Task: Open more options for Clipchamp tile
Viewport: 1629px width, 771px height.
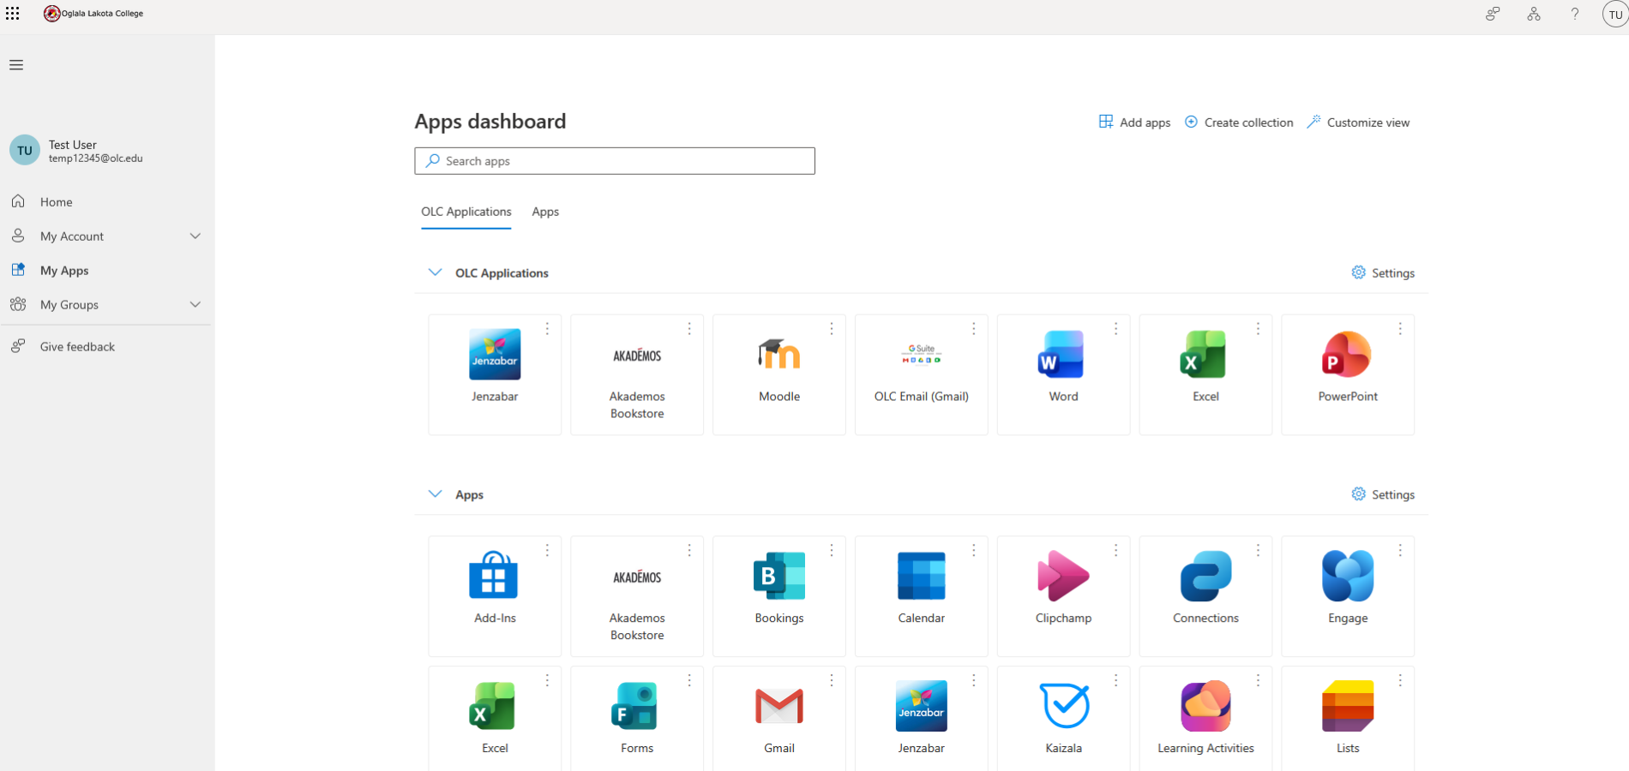Action: [1116, 551]
